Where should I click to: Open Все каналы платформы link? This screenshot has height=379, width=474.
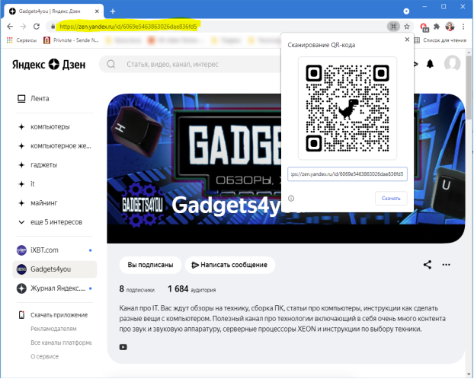[61, 342]
